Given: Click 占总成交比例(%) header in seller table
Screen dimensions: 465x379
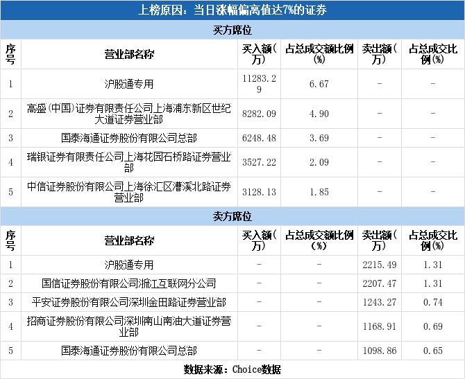Looking at the screenshot, I should coord(433,240).
